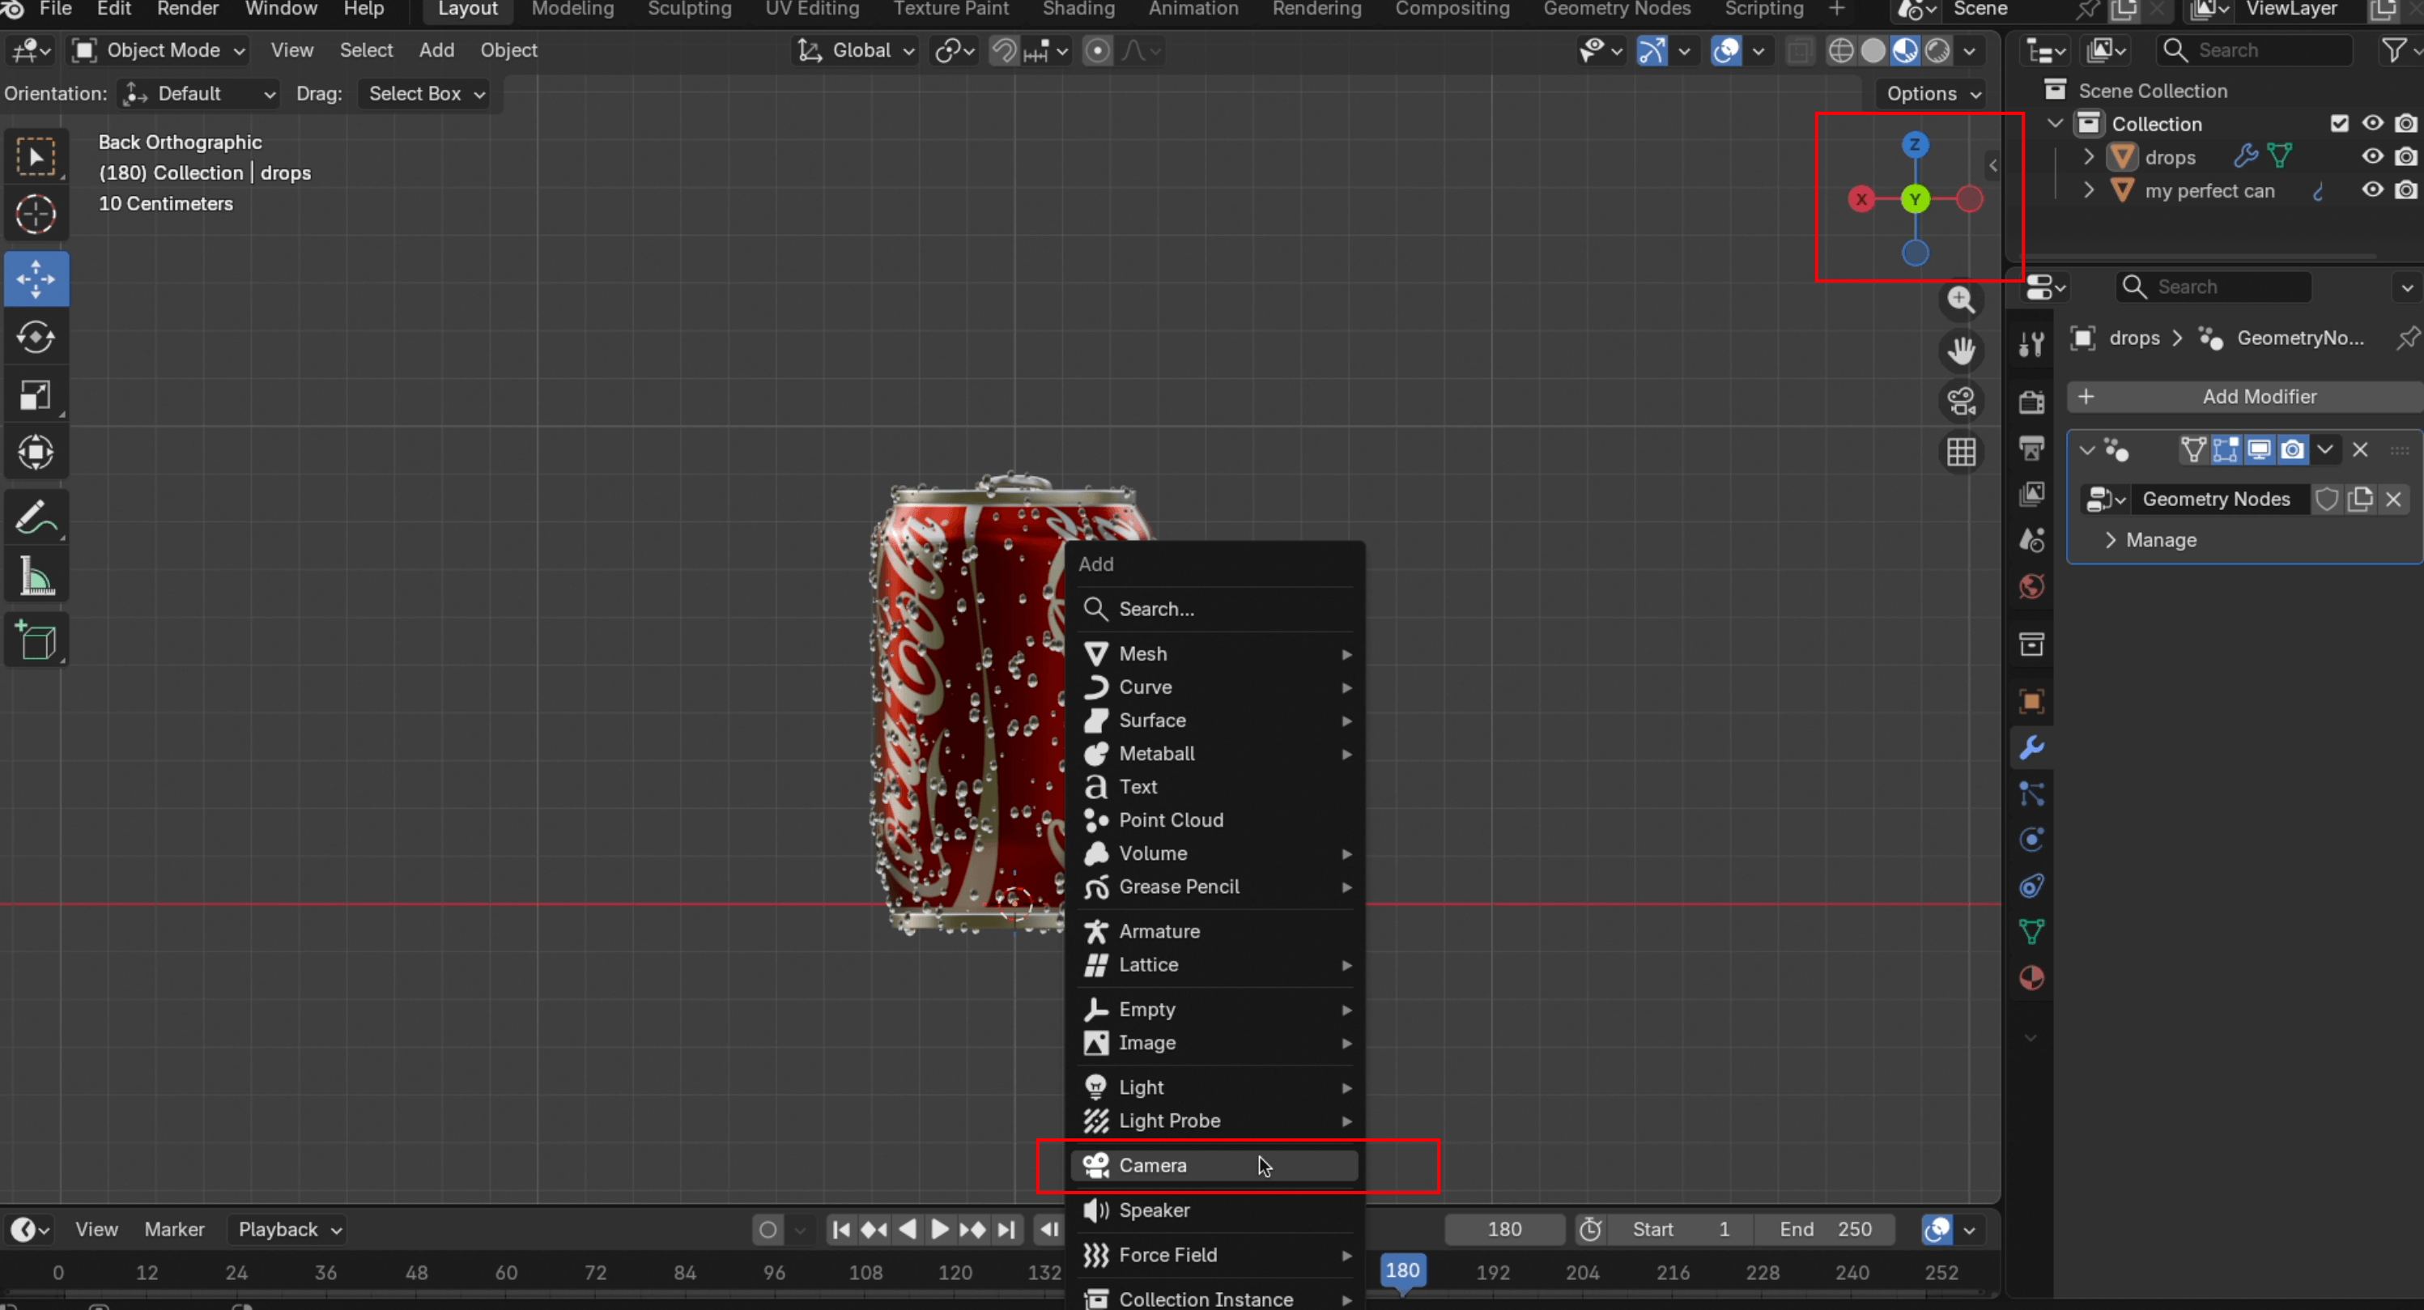Open the Object Mode dropdown
This screenshot has height=1310, width=2424.
(159, 51)
